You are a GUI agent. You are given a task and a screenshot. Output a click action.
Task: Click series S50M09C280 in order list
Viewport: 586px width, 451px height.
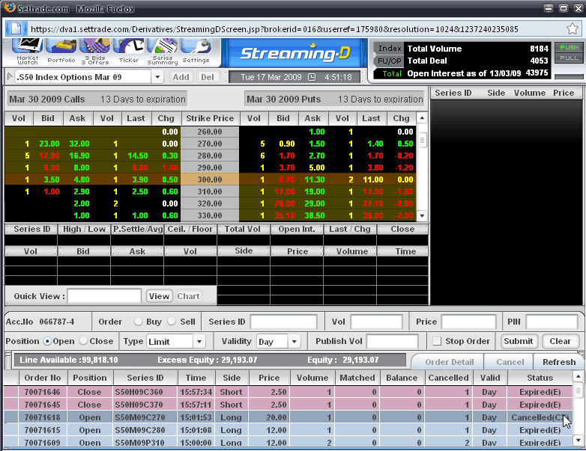(x=140, y=430)
